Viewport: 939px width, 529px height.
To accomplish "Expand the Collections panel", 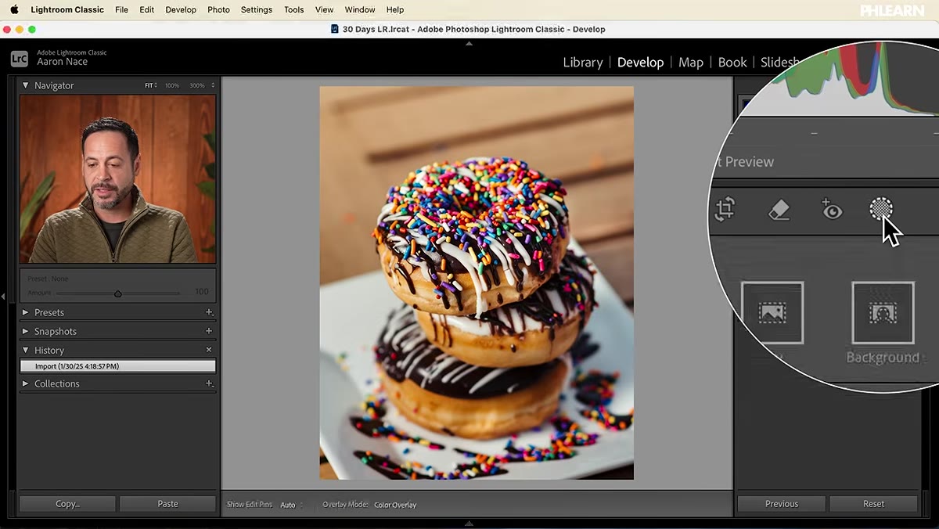I will point(26,383).
